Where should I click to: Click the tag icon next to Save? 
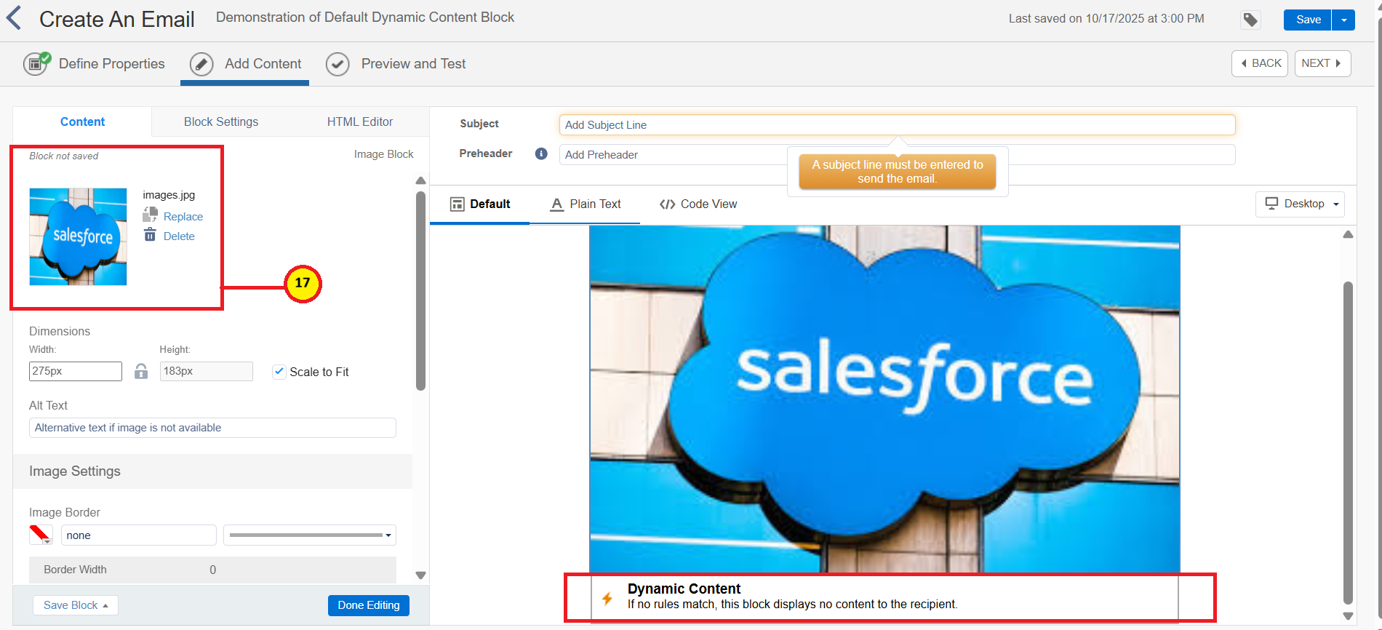pyautogui.click(x=1250, y=20)
